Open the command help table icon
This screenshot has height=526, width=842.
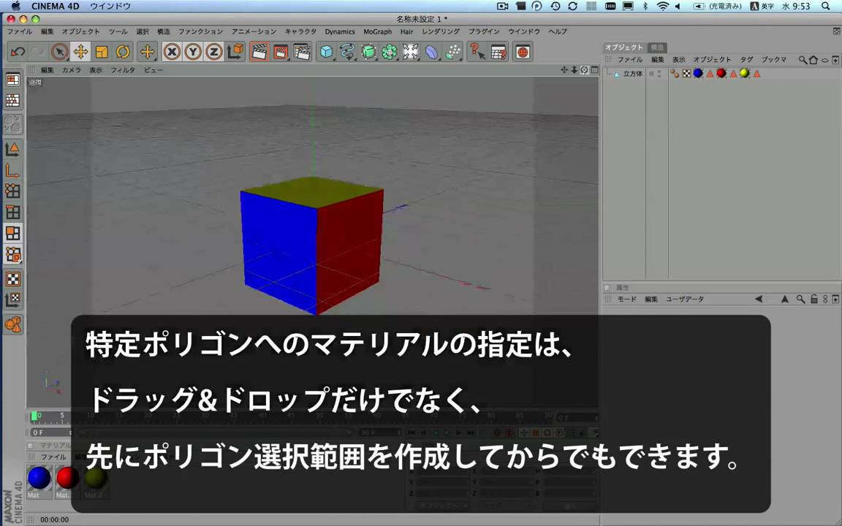(499, 52)
